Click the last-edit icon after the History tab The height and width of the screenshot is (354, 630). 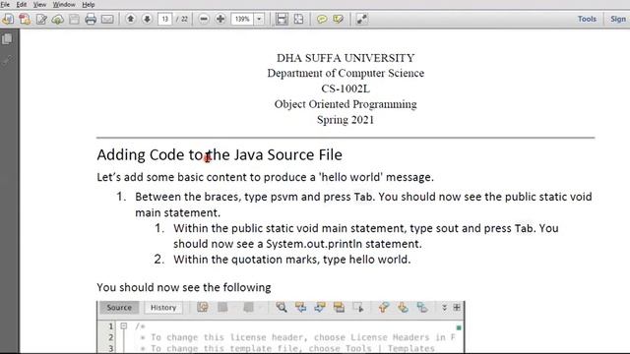point(203,308)
